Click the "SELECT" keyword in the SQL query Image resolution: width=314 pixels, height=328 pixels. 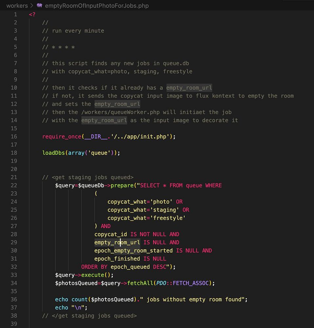pyautogui.click(x=150, y=186)
